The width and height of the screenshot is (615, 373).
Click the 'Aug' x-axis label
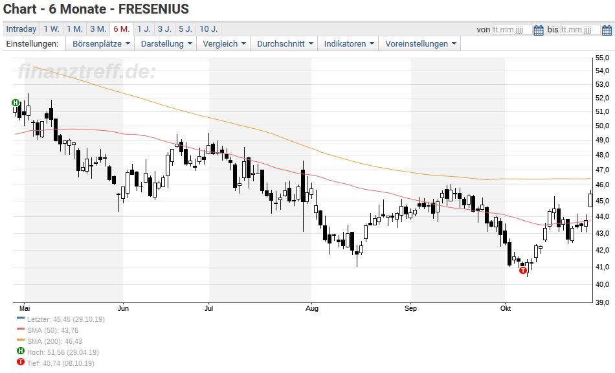[312, 308]
